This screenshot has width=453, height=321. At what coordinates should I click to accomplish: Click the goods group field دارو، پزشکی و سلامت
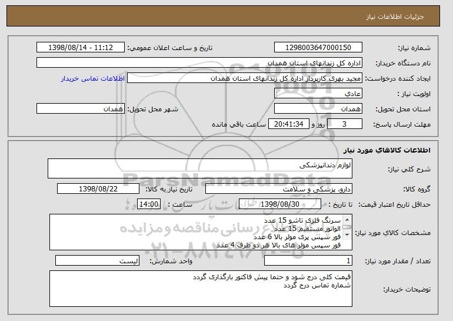pyautogui.click(x=279, y=189)
